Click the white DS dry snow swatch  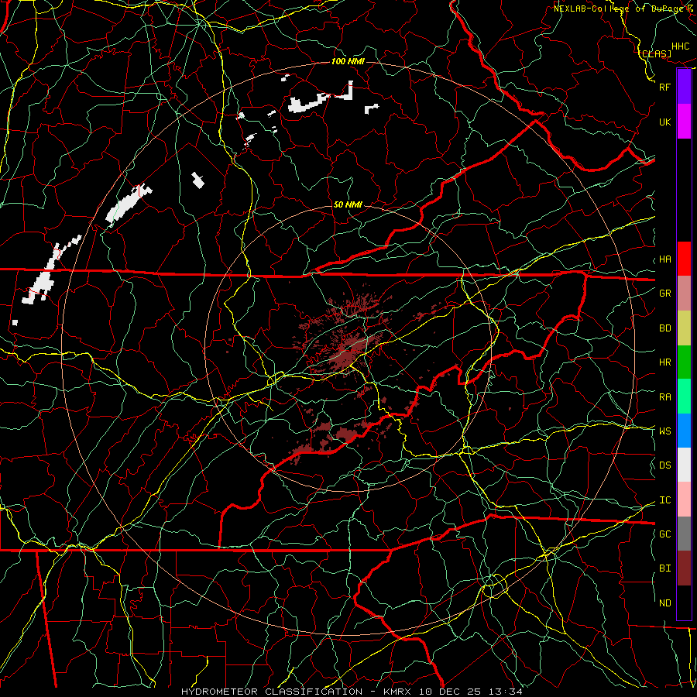tap(684, 465)
